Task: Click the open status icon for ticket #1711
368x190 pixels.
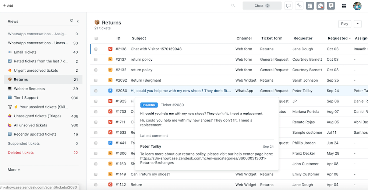Action: 110,122
